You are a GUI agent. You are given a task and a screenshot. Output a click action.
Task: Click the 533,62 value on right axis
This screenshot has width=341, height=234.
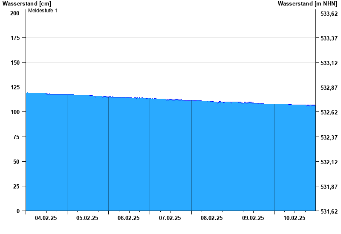[329, 14]
